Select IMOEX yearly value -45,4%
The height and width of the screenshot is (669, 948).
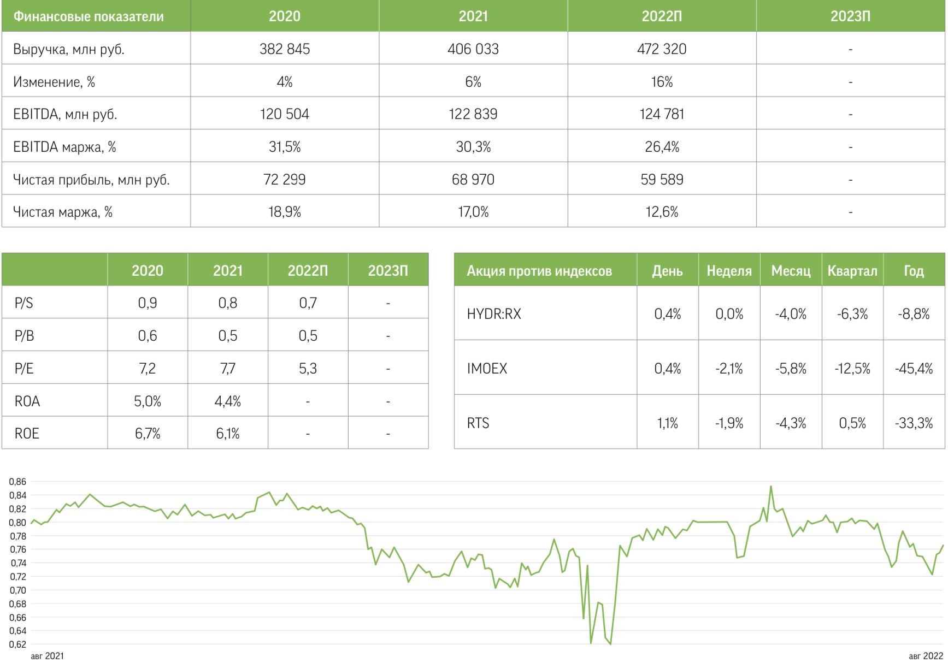(x=914, y=369)
